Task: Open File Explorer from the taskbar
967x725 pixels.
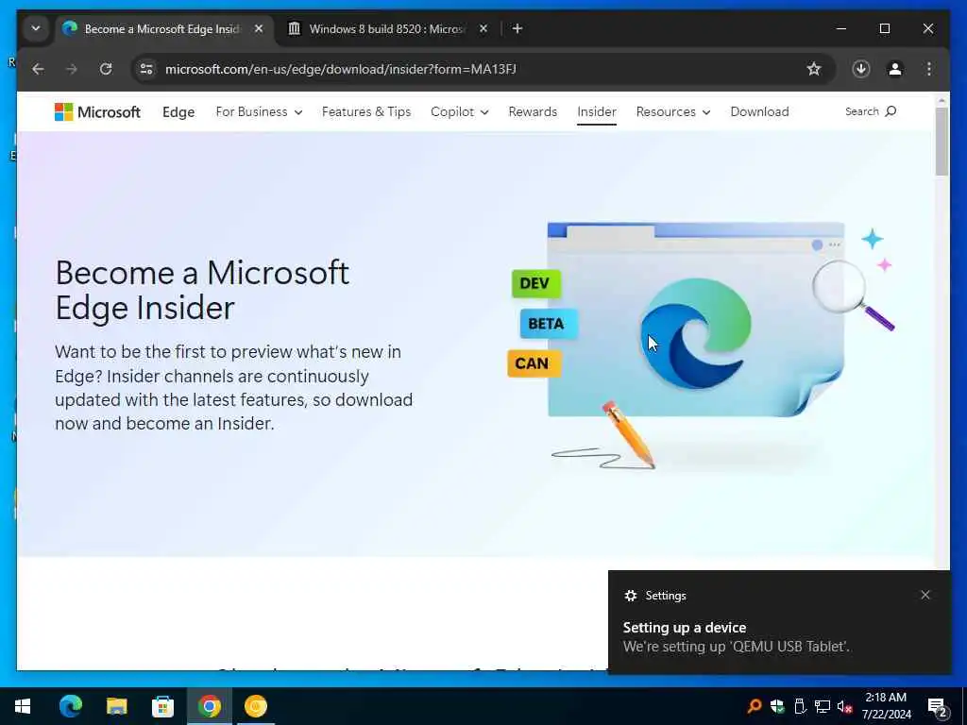Action: tap(116, 706)
